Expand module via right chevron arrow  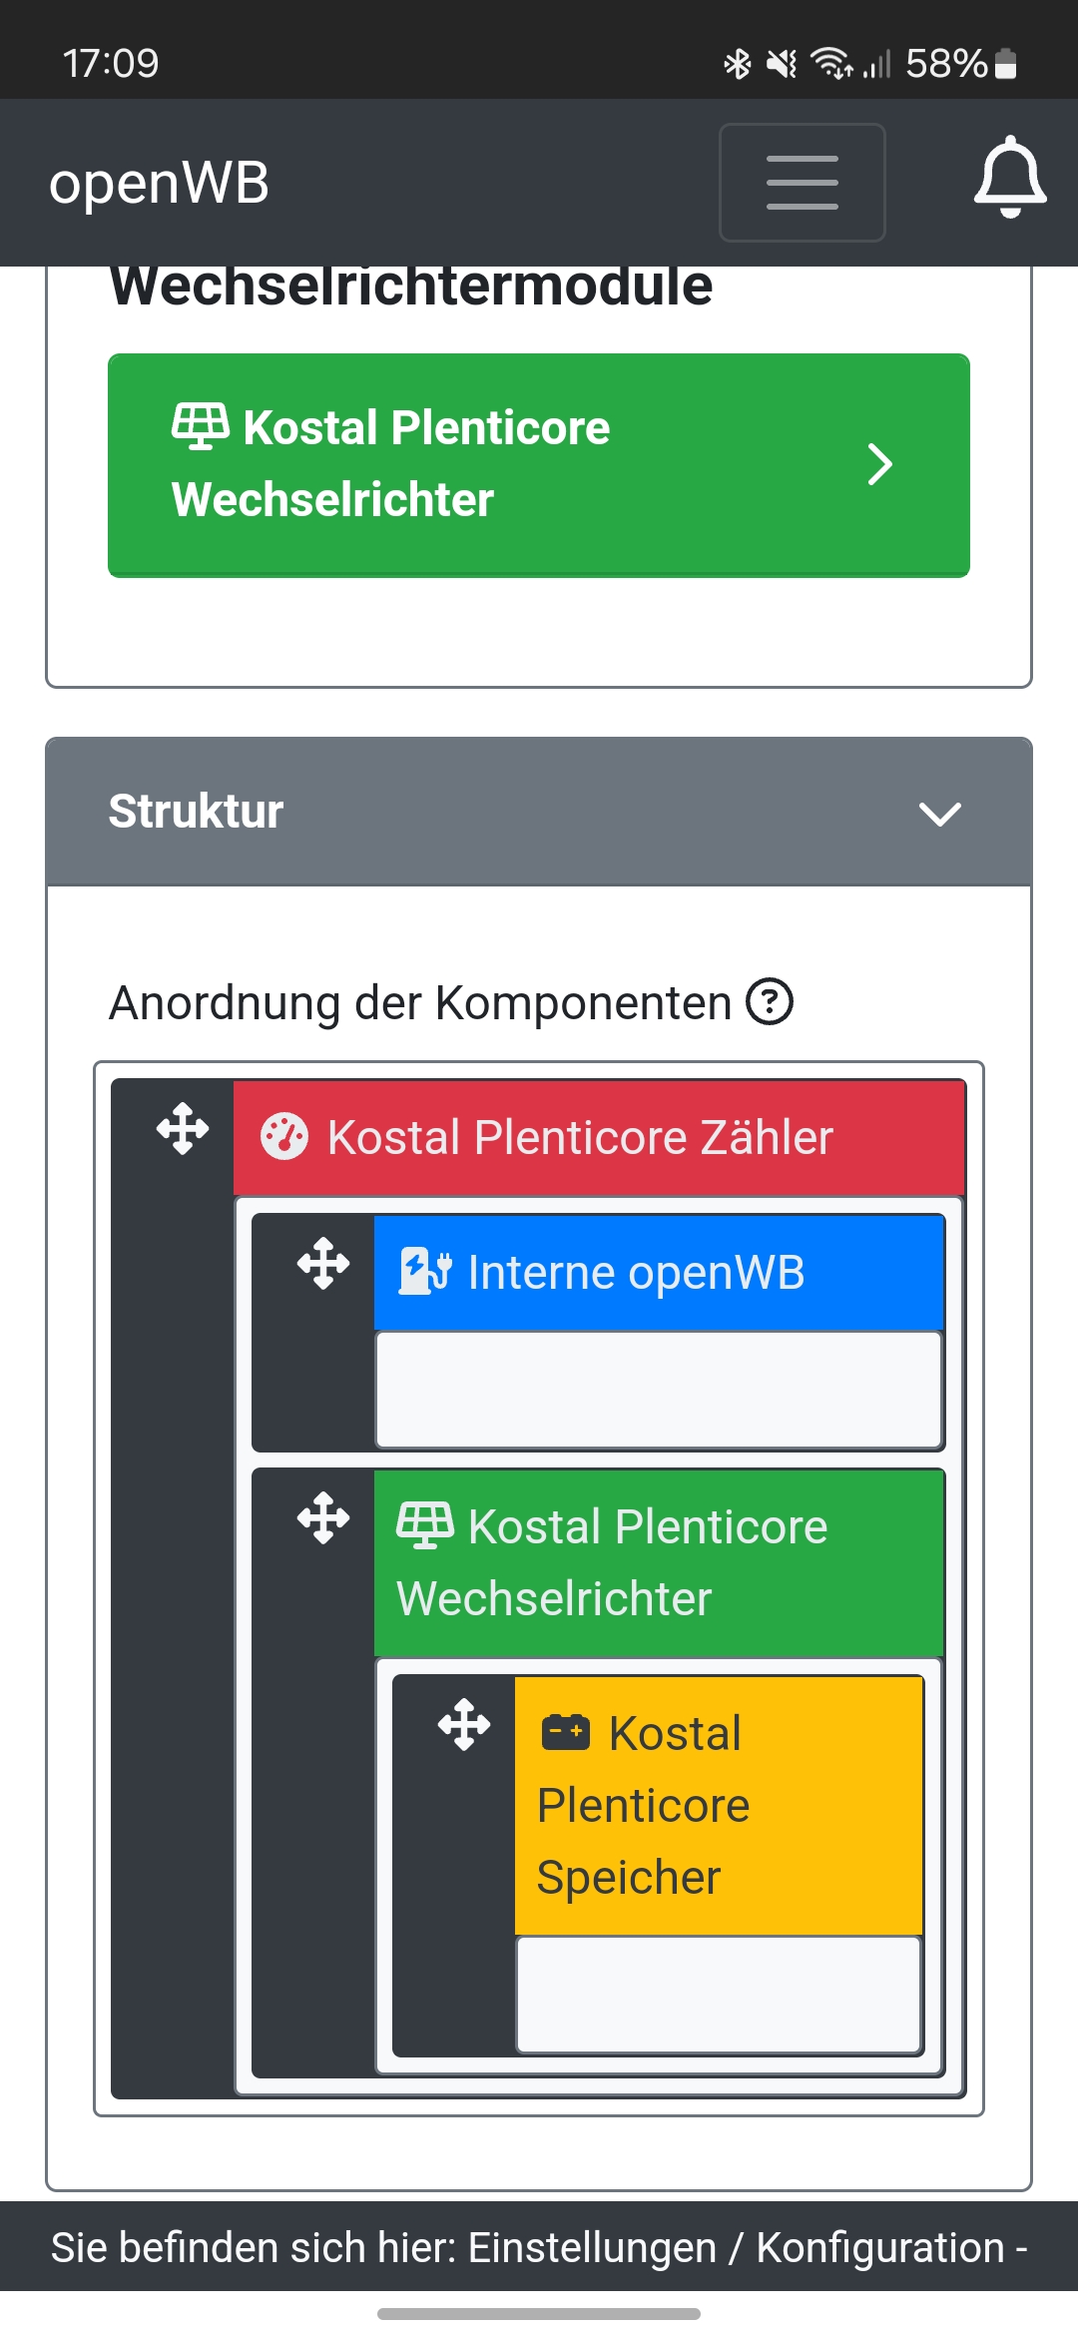pyautogui.click(x=879, y=464)
